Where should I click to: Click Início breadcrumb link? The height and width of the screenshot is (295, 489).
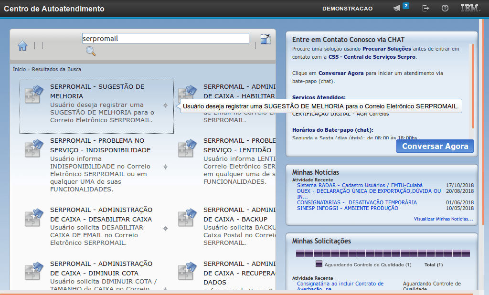[x=19, y=69]
